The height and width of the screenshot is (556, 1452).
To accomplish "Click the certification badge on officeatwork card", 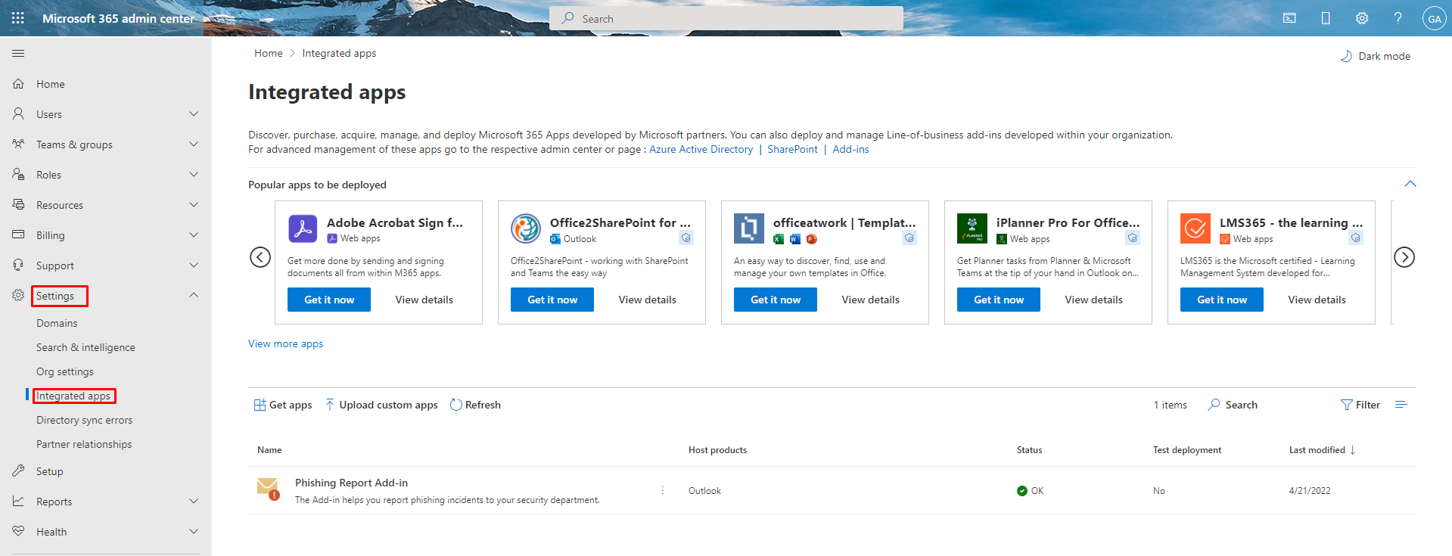I will (x=909, y=238).
